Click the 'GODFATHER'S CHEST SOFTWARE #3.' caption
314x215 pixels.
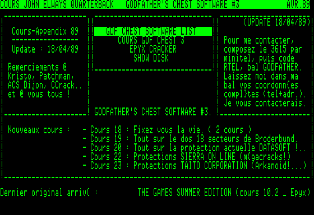[153, 112]
